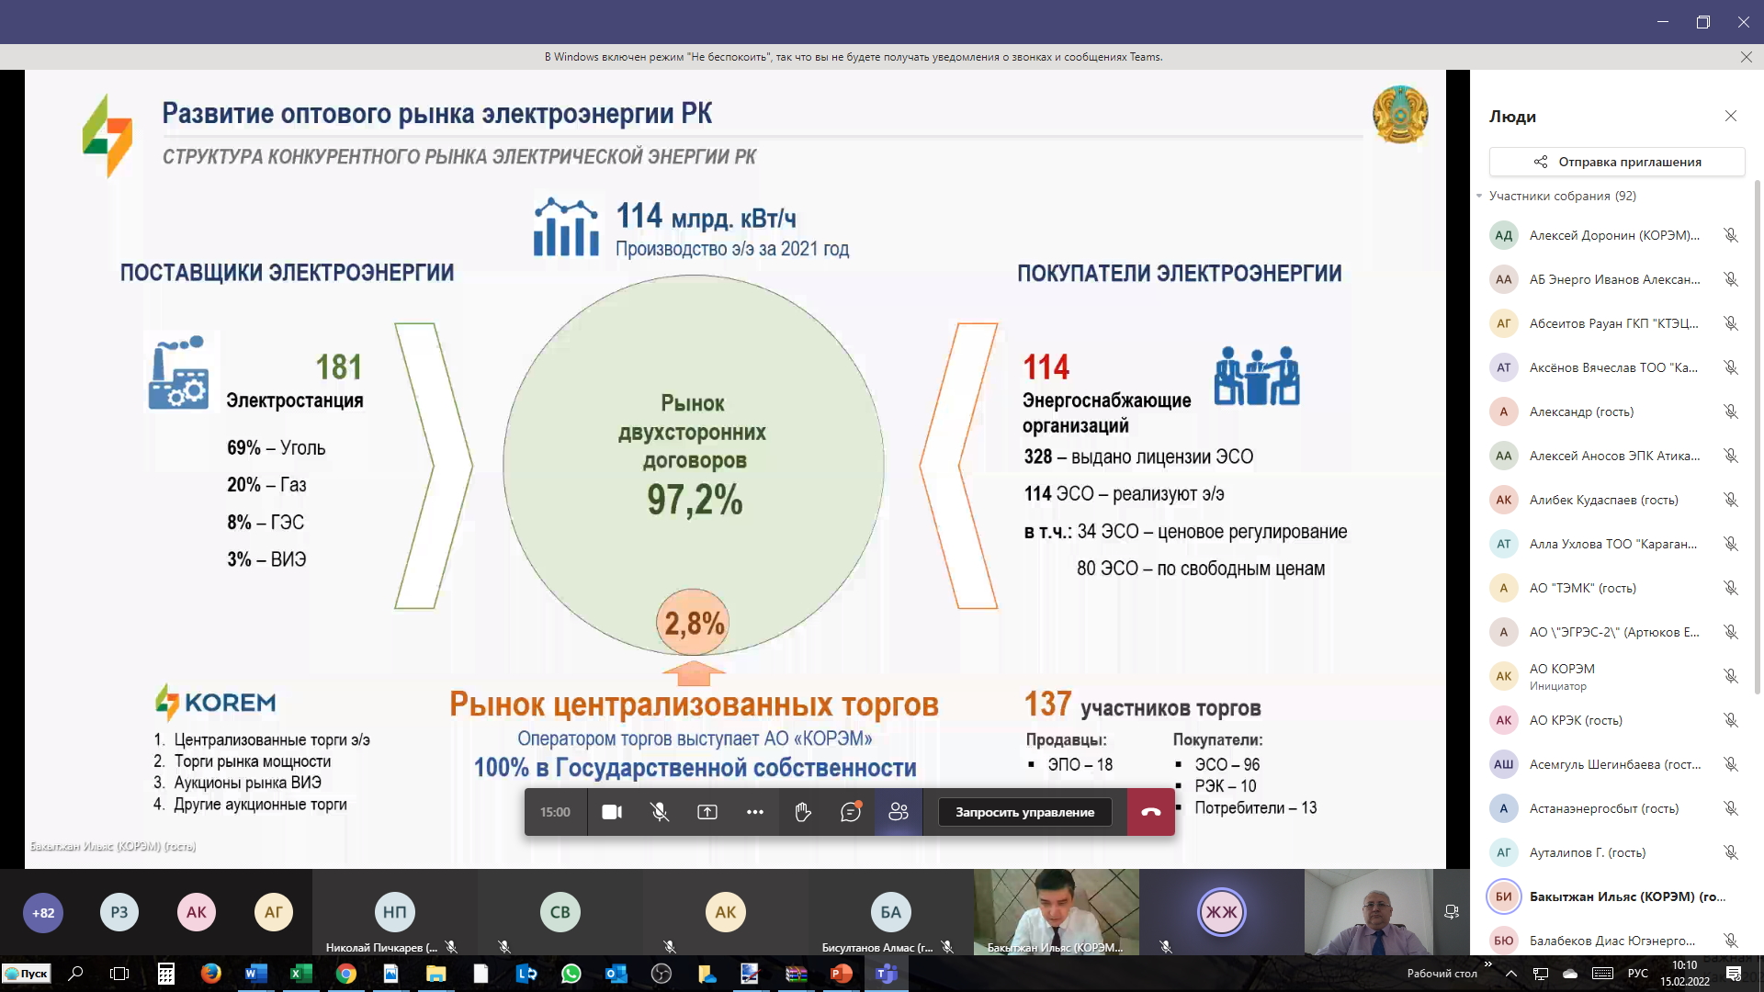This screenshot has width=1764, height=992.
Task: Click the muted mic icon beside Аутaлипов Г.
Action: [x=1731, y=852]
